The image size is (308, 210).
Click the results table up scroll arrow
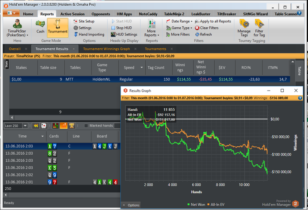coord(293,62)
